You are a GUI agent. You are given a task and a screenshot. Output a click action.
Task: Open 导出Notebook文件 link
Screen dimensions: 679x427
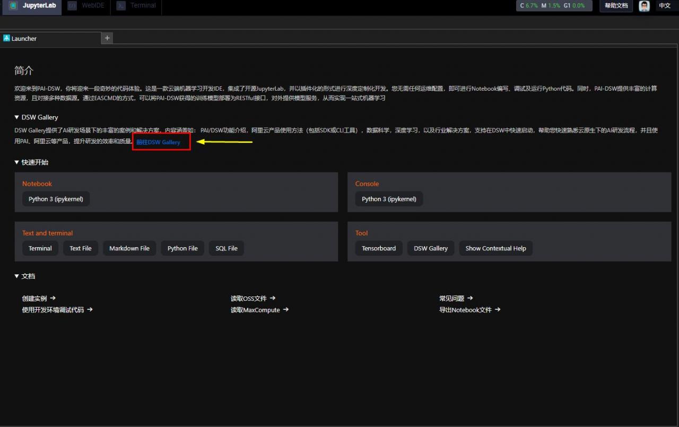[x=470, y=310]
